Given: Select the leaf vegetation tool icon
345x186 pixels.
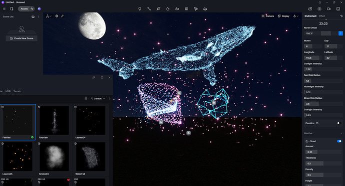Looking at the screenshot, I should tap(158, 9).
